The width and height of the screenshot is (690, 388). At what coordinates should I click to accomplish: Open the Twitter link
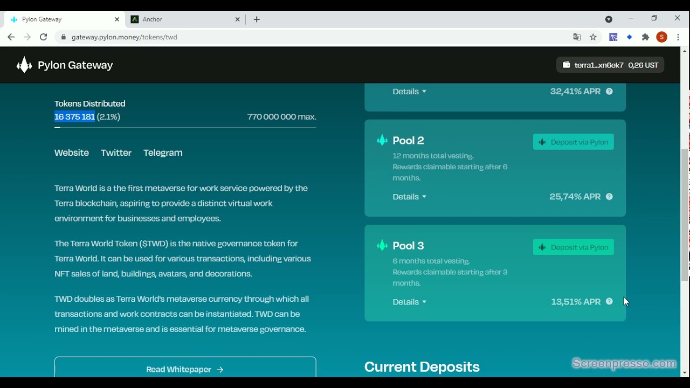116,153
